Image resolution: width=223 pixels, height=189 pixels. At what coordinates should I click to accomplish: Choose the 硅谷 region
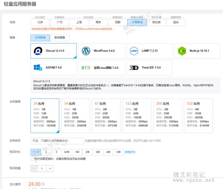176,22
